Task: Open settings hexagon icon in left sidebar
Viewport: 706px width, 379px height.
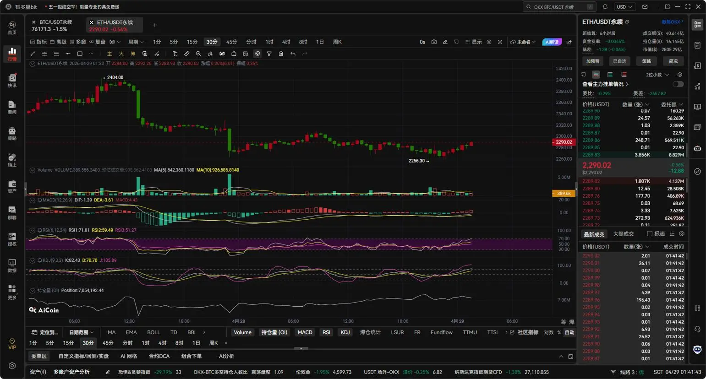Action: [12, 366]
